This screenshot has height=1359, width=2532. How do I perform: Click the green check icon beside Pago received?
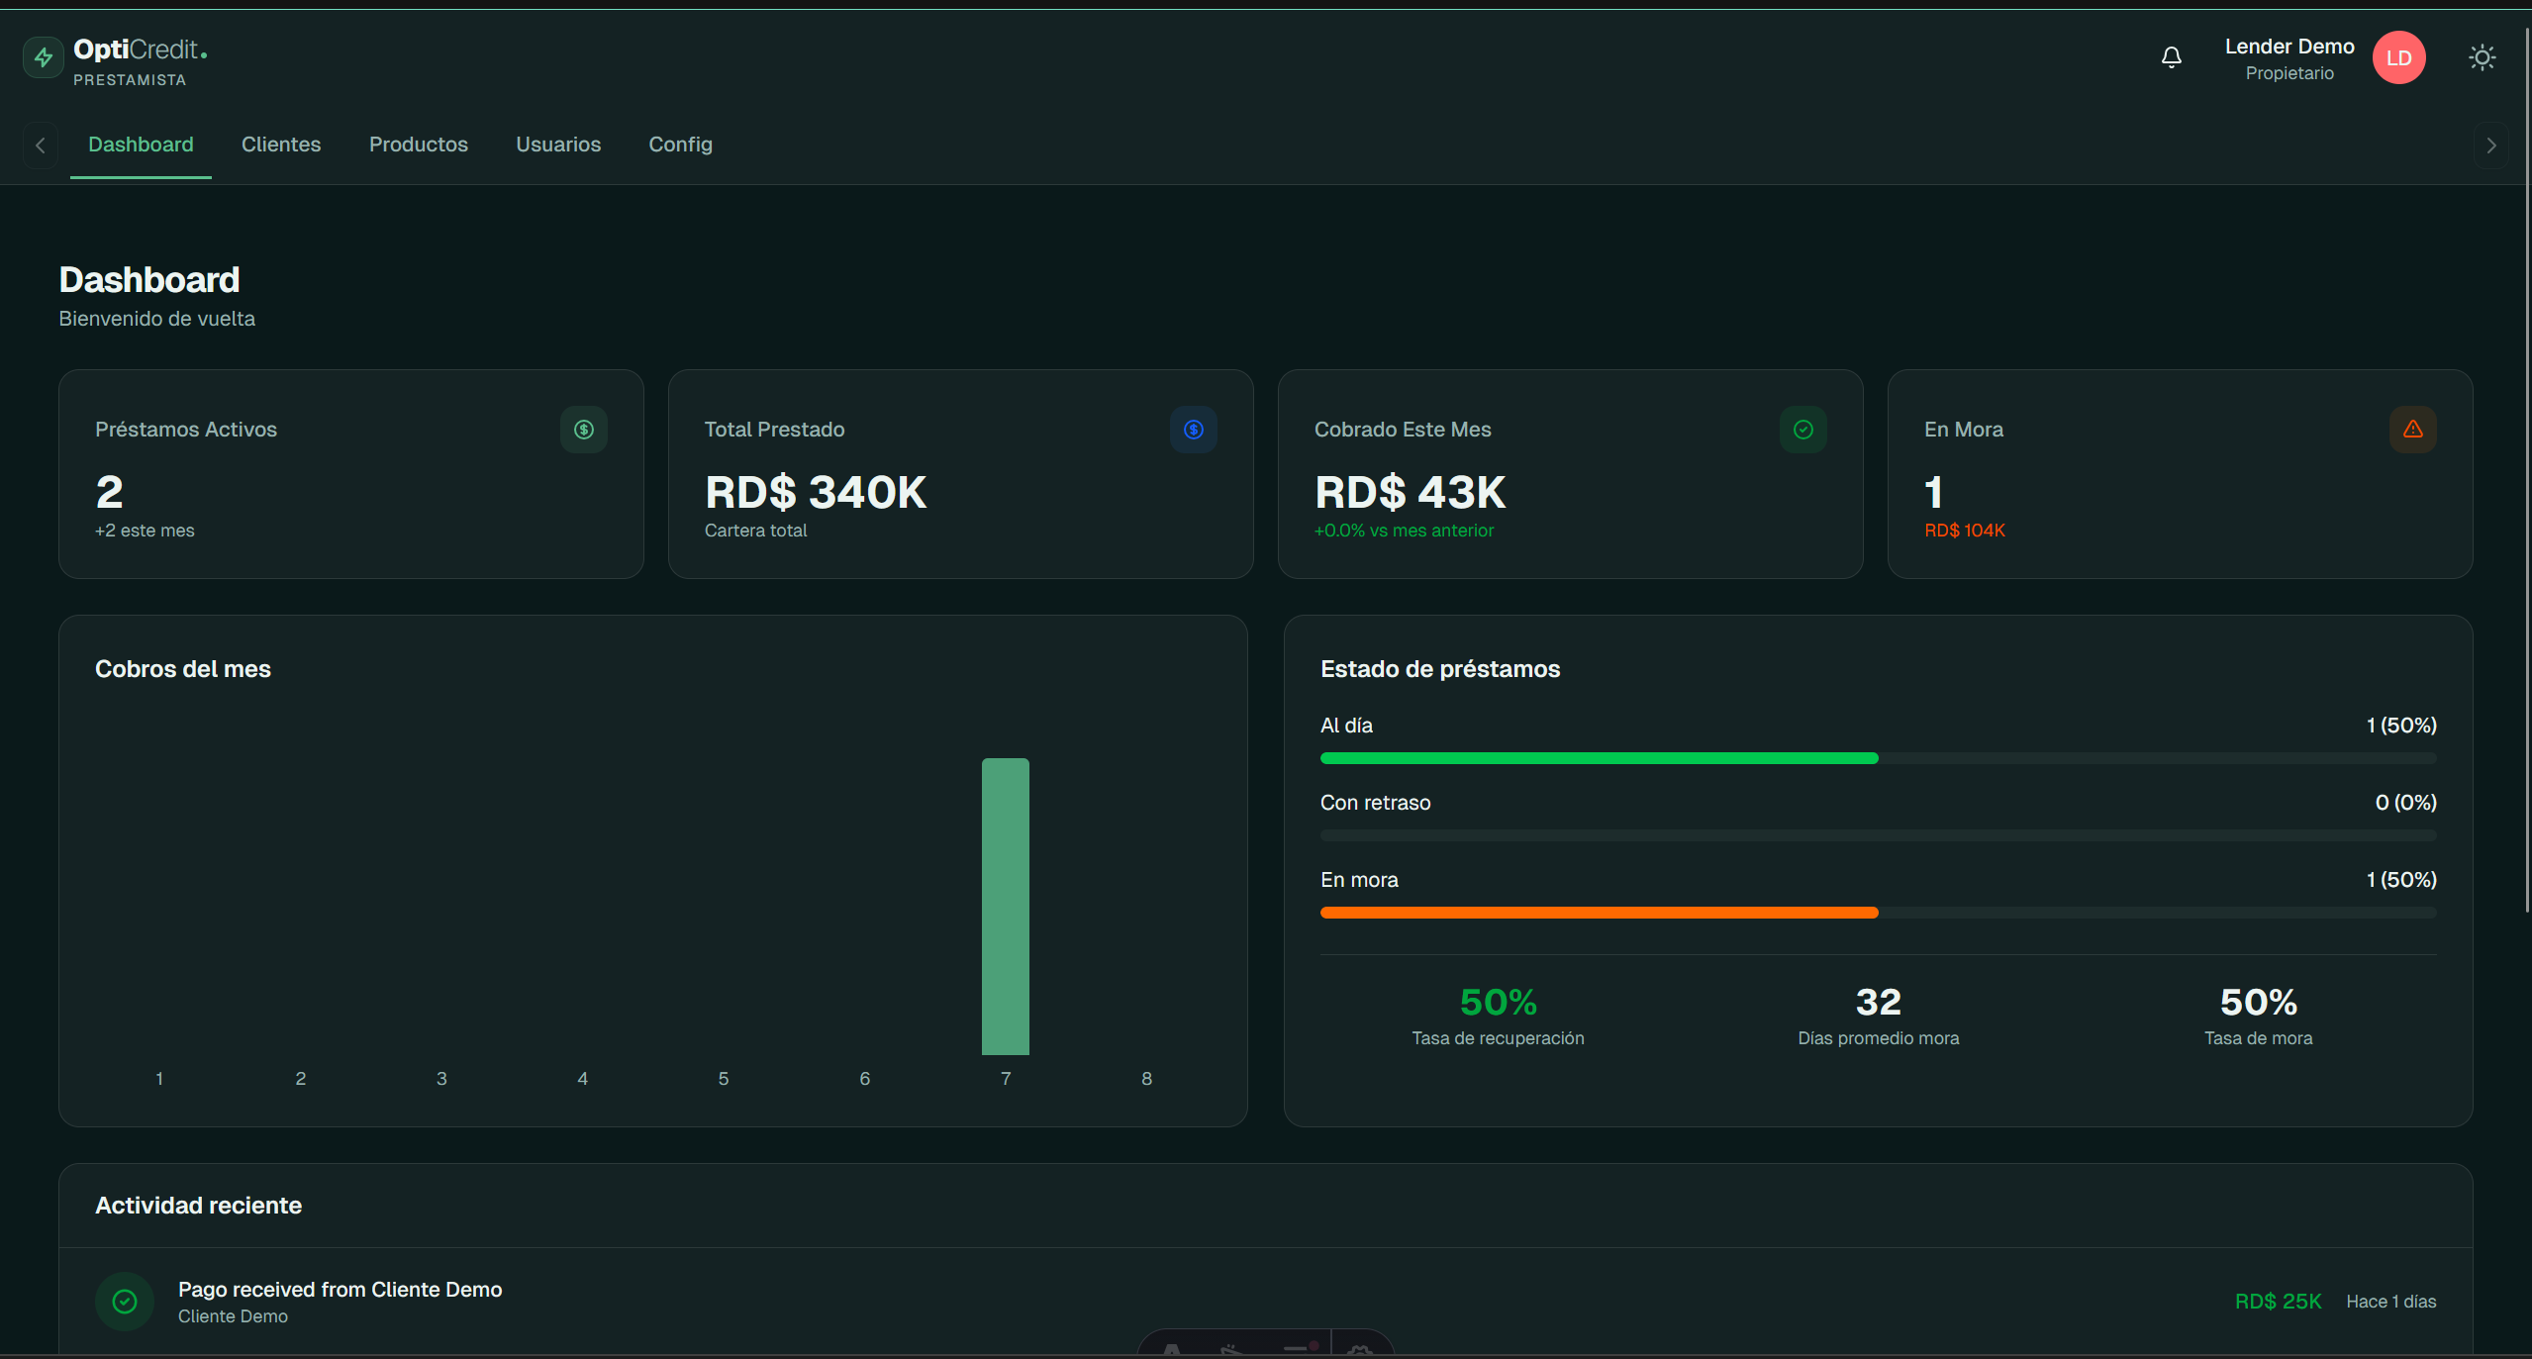(125, 1302)
